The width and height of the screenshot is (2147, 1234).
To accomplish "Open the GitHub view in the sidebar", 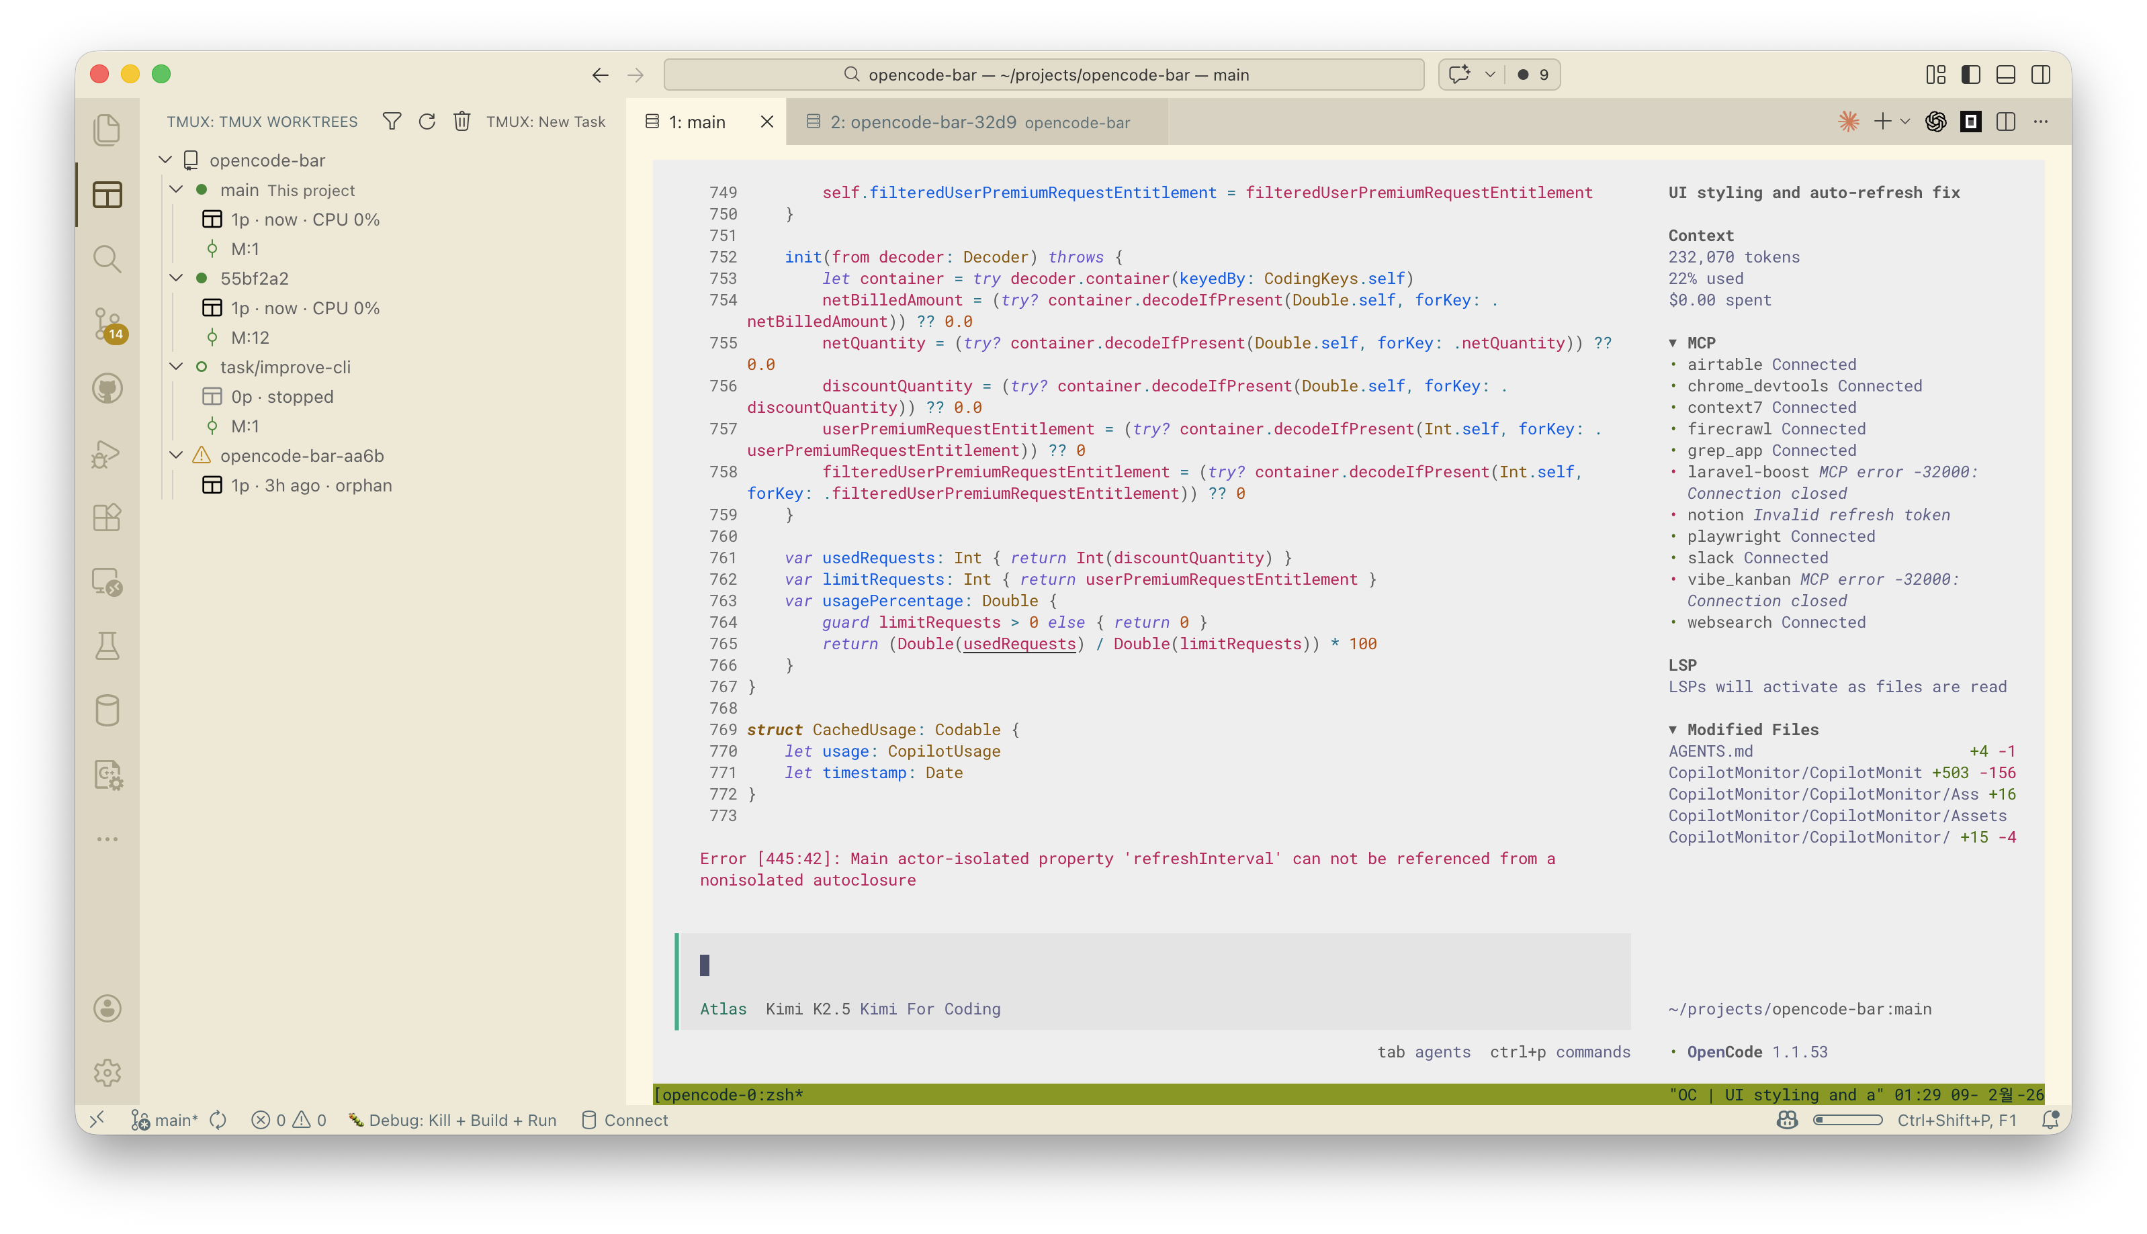I will point(107,389).
